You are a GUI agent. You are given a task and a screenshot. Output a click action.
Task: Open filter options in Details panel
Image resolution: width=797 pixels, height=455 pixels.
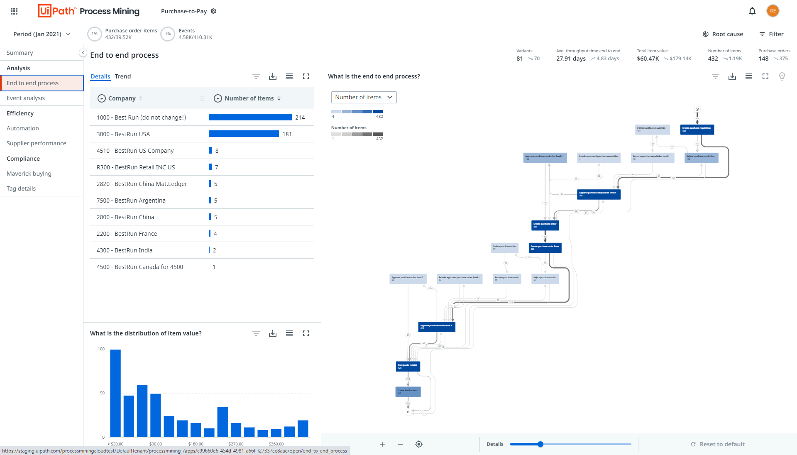256,76
